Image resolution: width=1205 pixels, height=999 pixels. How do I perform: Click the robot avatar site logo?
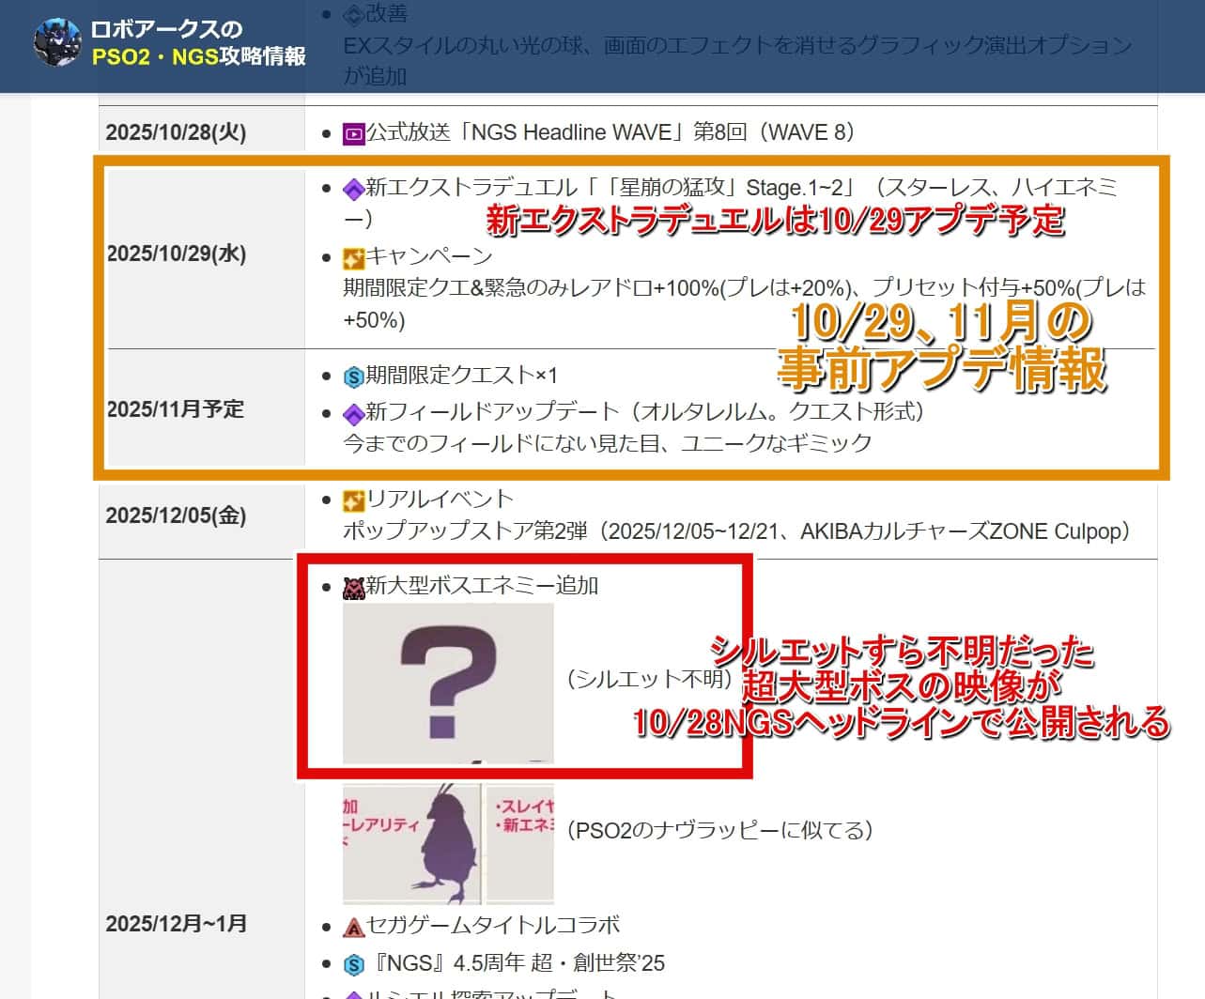[x=58, y=42]
